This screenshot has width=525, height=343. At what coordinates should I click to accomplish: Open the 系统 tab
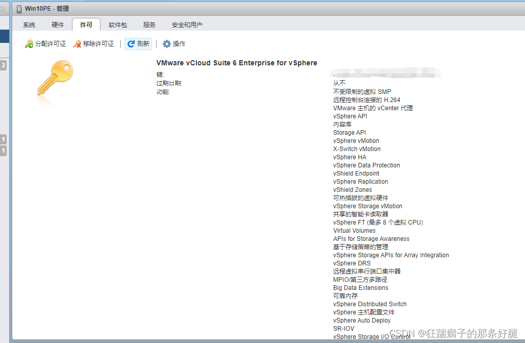[x=29, y=25]
